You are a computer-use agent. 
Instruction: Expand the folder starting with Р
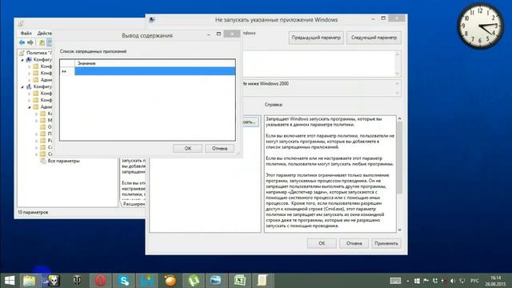click(37, 141)
